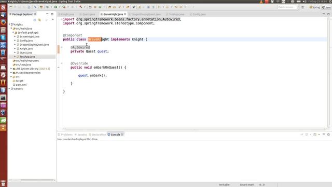Collapse the src/main/java folder
The width and height of the screenshot is (332, 187).
point(11,29)
